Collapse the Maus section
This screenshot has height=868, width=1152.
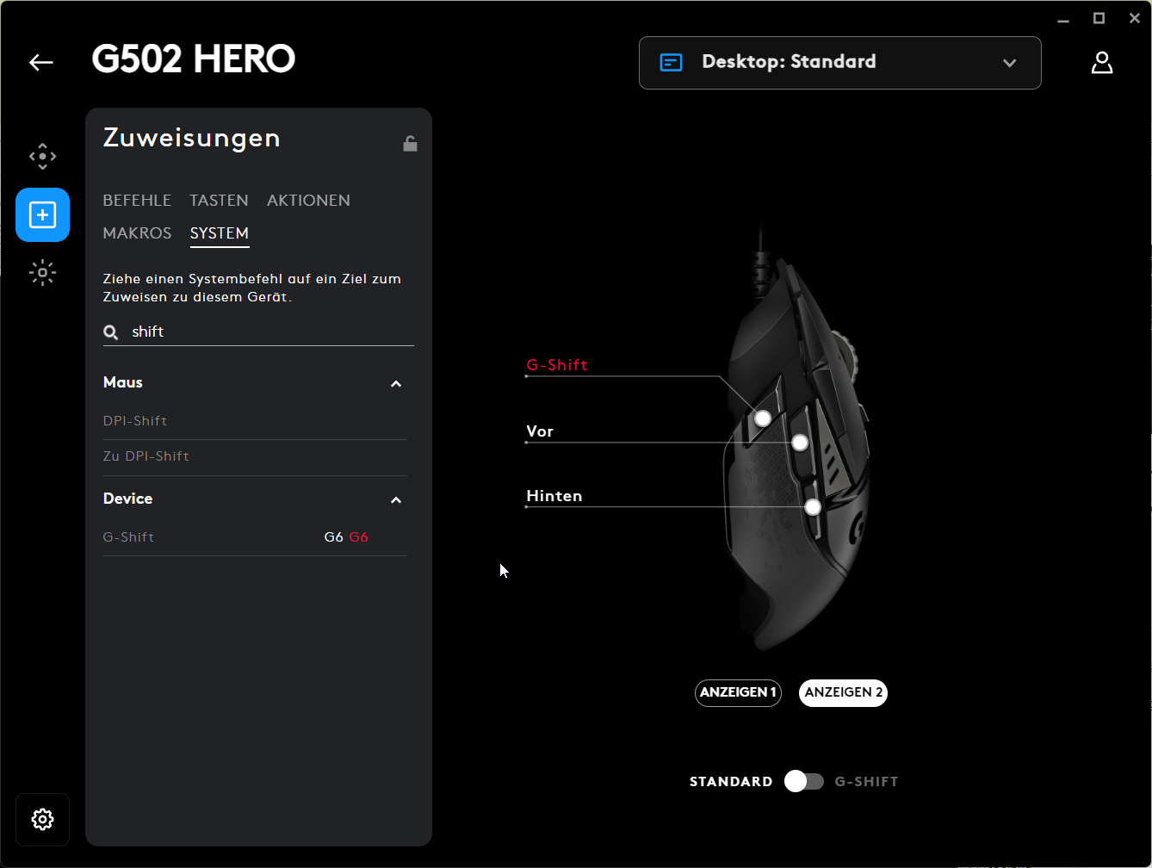tap(396, 383)
